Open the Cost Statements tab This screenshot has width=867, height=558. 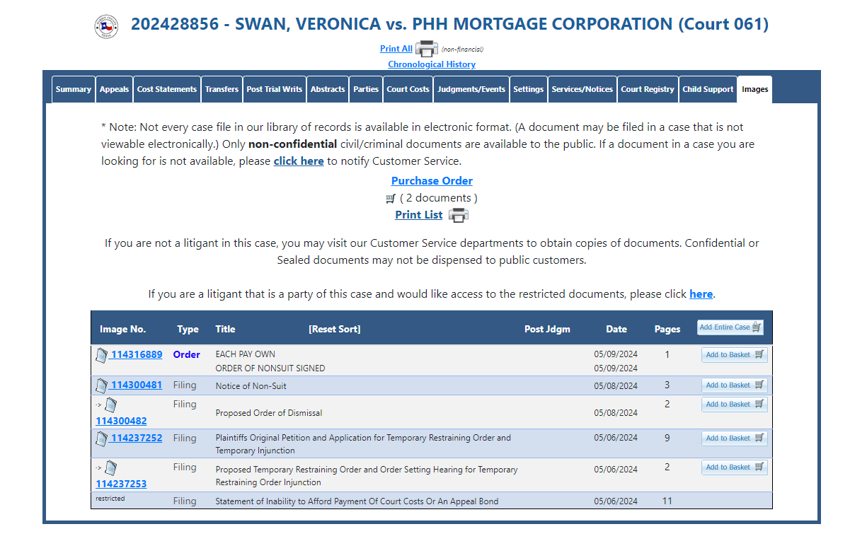tap(167, 89)
